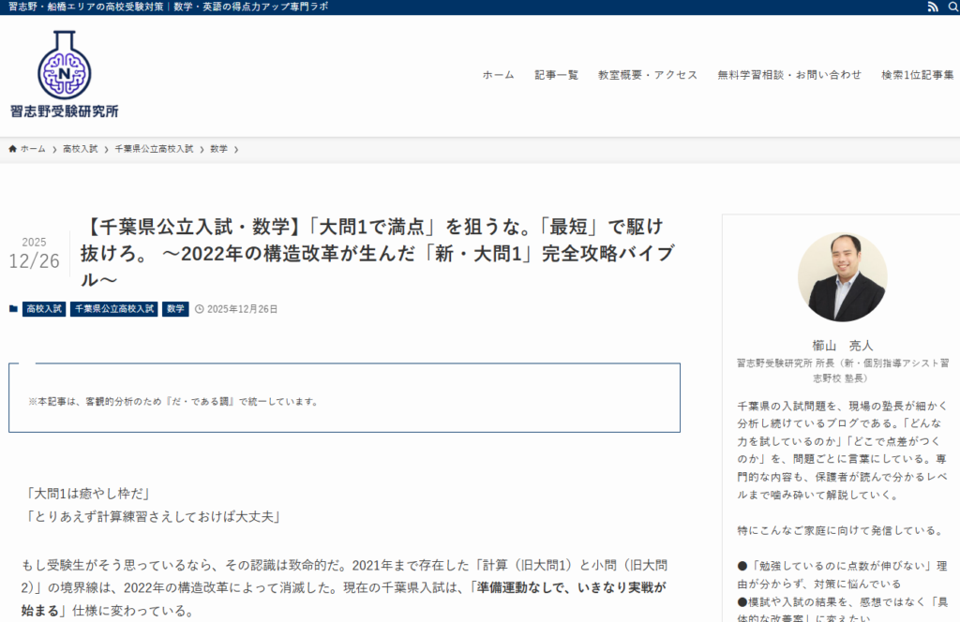Select the 高校入試 category tag

click(44, 309)
